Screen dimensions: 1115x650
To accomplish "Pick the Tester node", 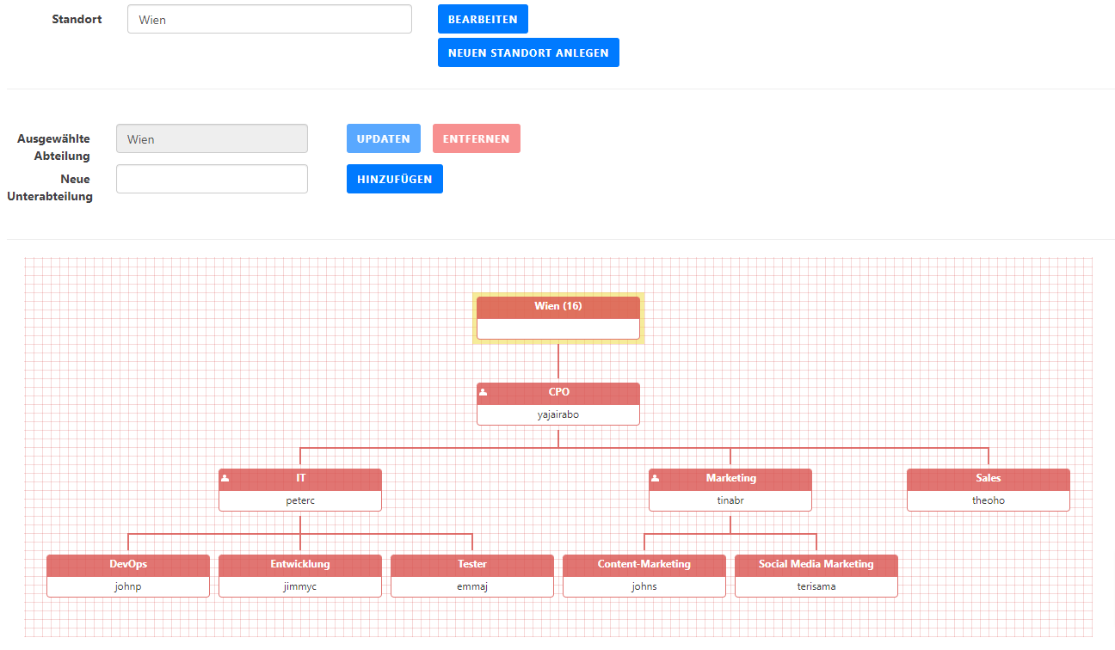I will tap(472, 575).
